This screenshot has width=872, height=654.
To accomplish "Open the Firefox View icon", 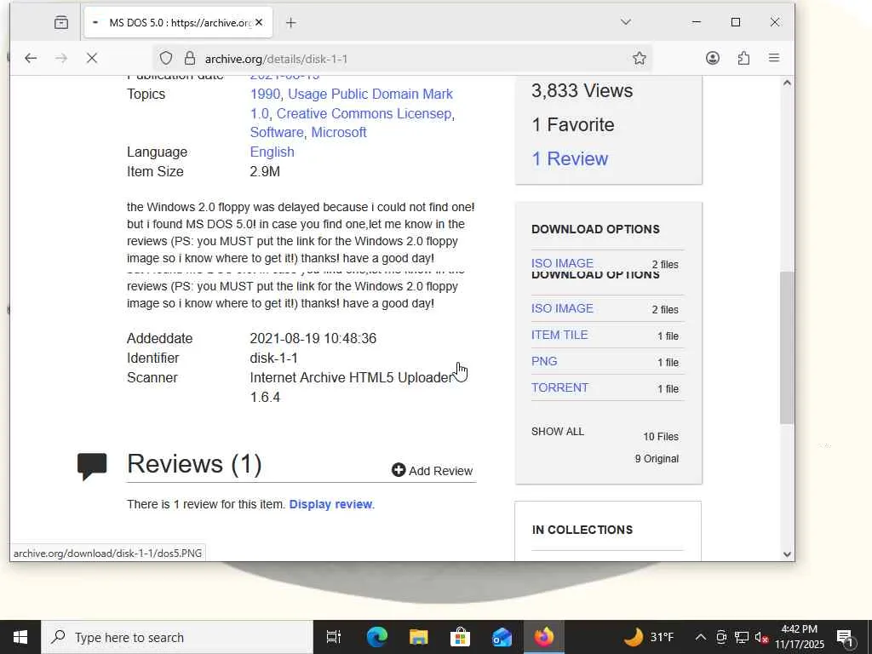I will (61, 22).
